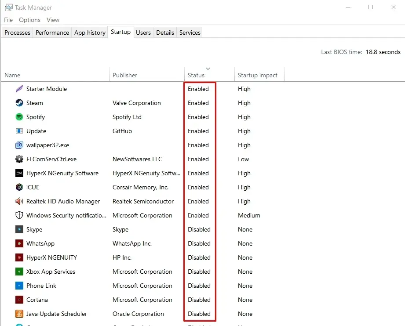Minimize the Task Manager window
This screenshot has width=405, height=326.
coord(348,7)
